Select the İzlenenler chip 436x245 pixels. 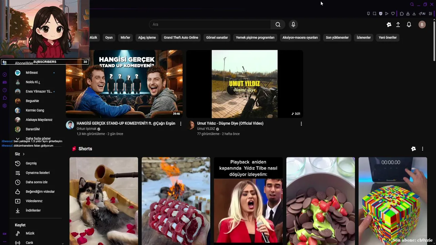click(363, 37)
